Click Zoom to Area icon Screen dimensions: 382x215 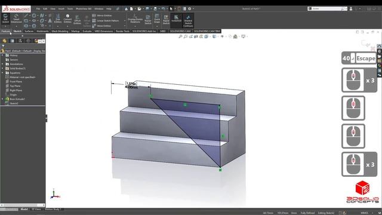(186, 36)
